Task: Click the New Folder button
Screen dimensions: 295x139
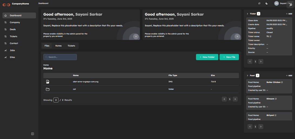Action: tap(207, 57)
